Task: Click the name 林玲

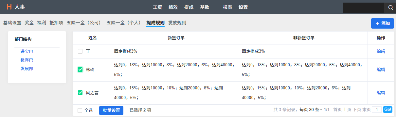Action: [90, 70]
